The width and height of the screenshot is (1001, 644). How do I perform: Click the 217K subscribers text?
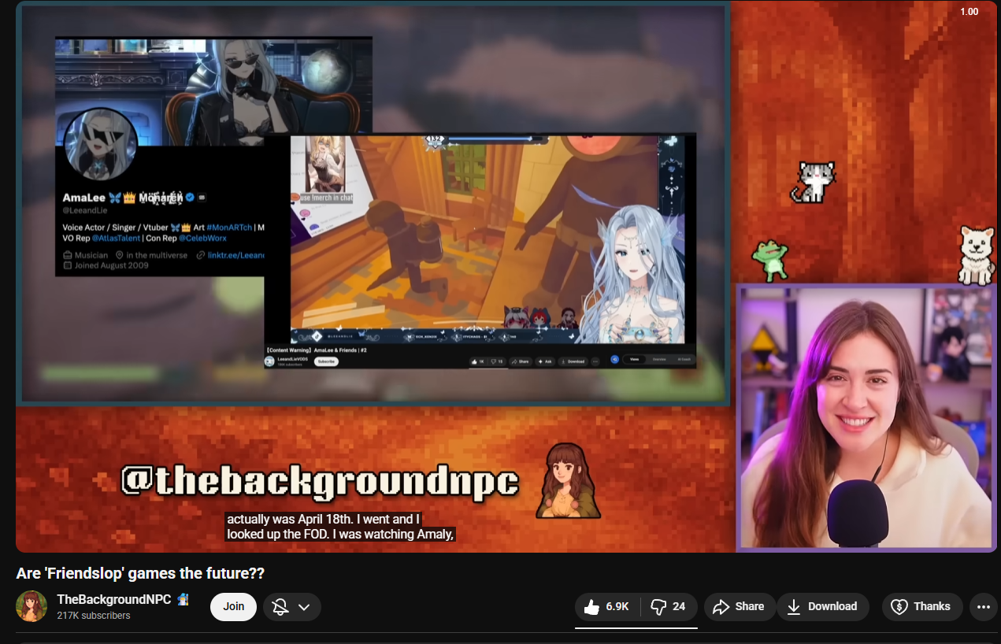[x=94, y=616]
